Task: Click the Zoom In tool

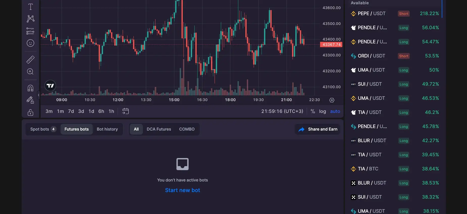Action: tap(30, 72)
